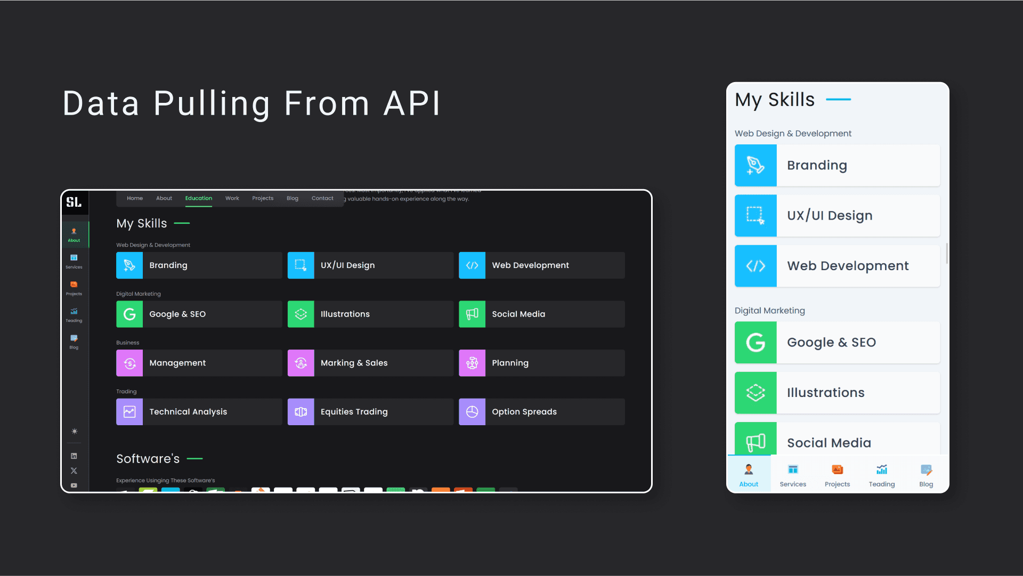Click the Technical Analysis chart icon
Screen dimensions: 1023x576
coord(129,411)
